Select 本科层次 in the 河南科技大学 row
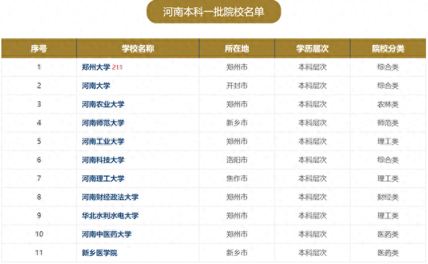This screenshot has height=264, width=428. (312, 159)
